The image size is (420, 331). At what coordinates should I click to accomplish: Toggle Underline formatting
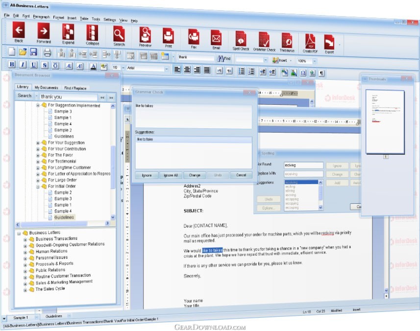(33, 65)
